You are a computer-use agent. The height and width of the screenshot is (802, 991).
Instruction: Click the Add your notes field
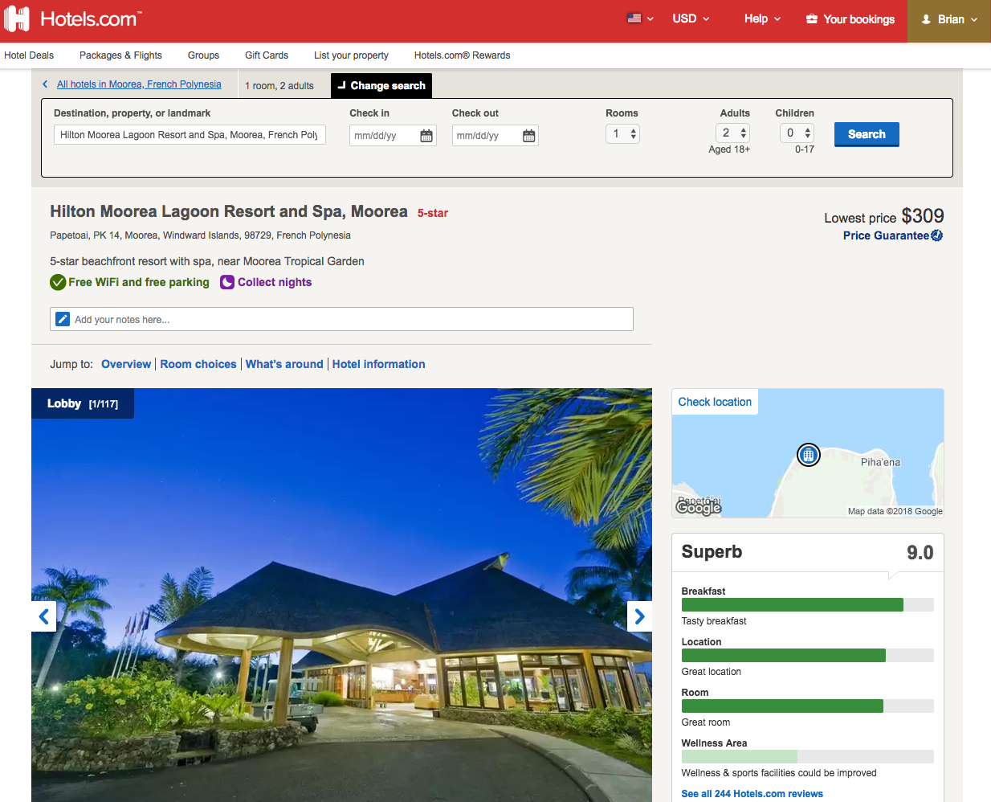[x=341, y=319]
